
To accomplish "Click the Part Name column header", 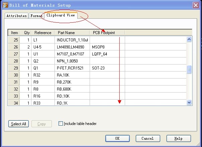I will tap(72, 33).
